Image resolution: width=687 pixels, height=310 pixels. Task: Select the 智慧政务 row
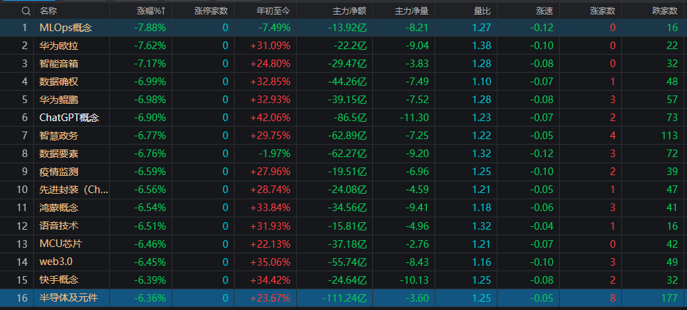[x=343, y=136]
